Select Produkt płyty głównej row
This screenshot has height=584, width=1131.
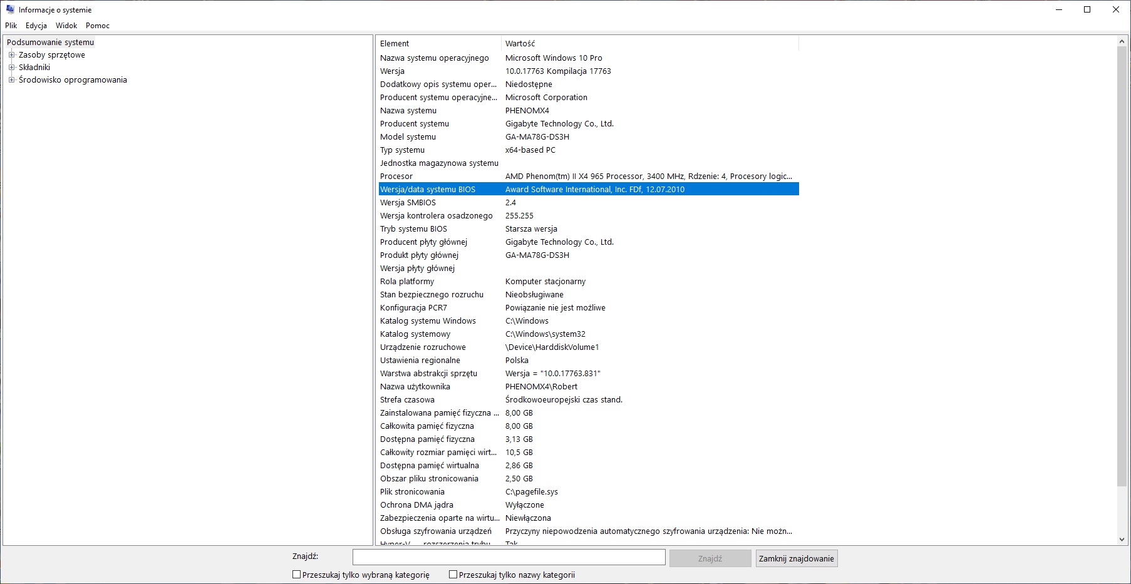589,255
